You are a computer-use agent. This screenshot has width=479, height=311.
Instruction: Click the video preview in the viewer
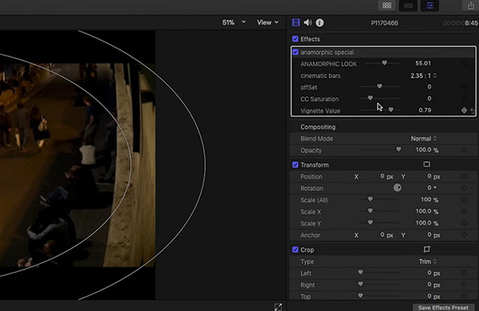pyautogui.click(x=77, y=165)
